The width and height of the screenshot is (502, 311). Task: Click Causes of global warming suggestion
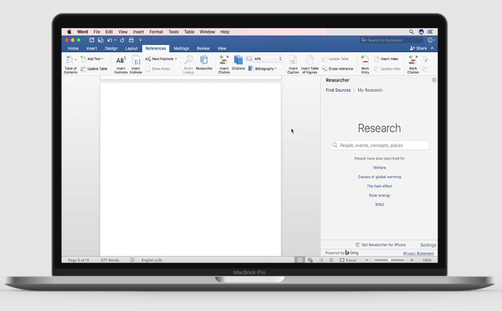click(379, 177)
